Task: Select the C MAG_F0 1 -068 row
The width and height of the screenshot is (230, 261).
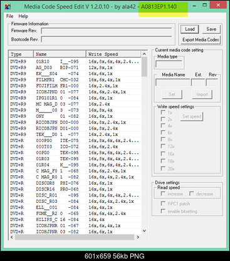Action: [x=75, y=171]
